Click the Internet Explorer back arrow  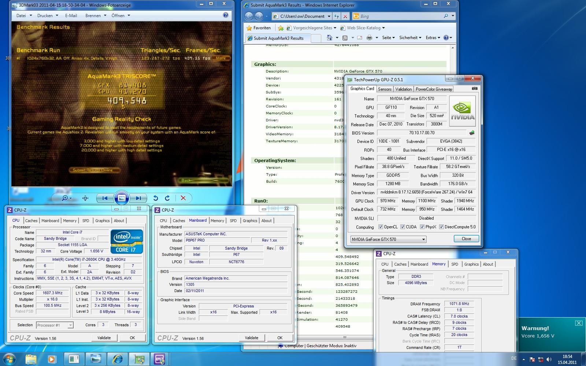pyautogui.click(x=249, y=16)
